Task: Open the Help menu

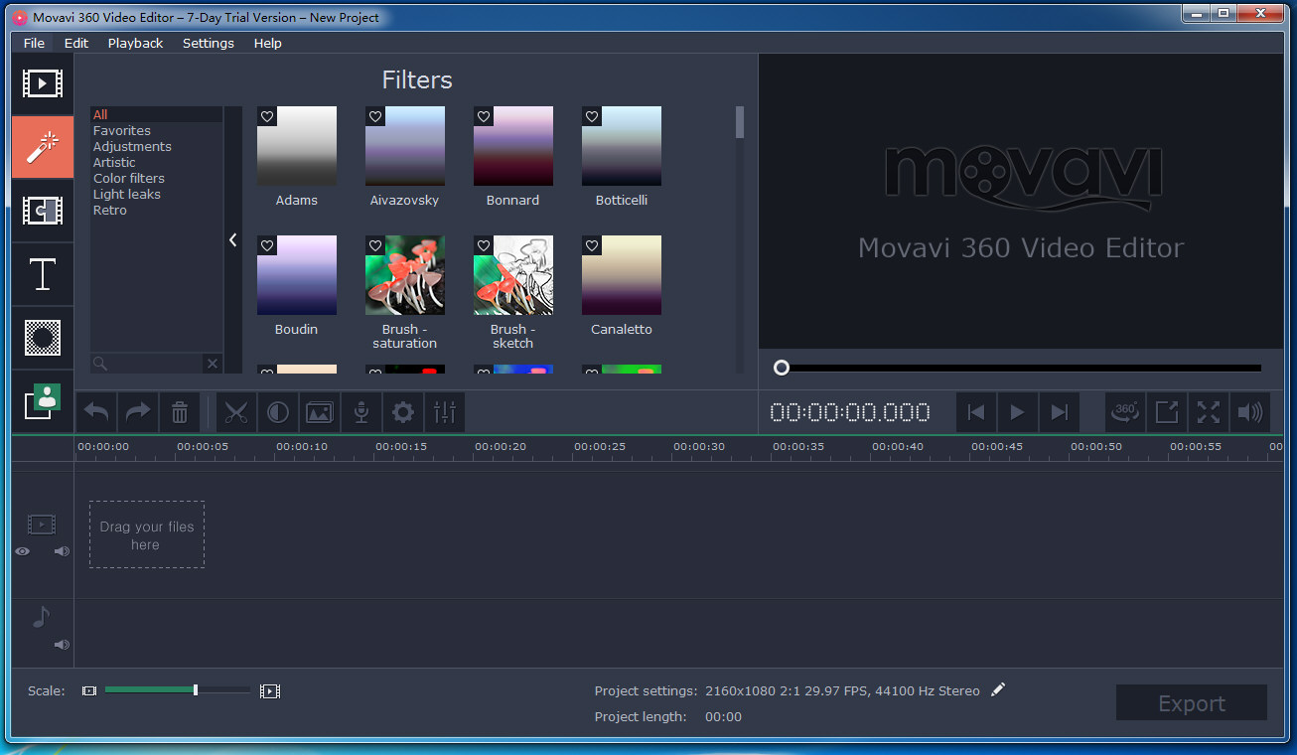Action: coord(267,43)
